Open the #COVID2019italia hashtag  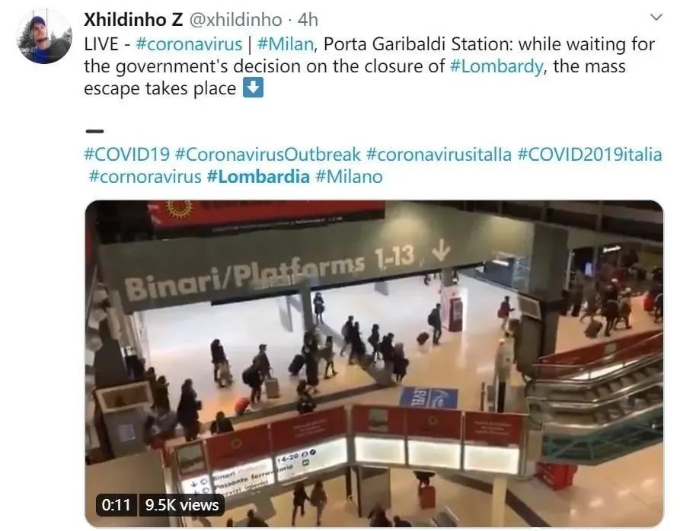click(x=590, y=155)
